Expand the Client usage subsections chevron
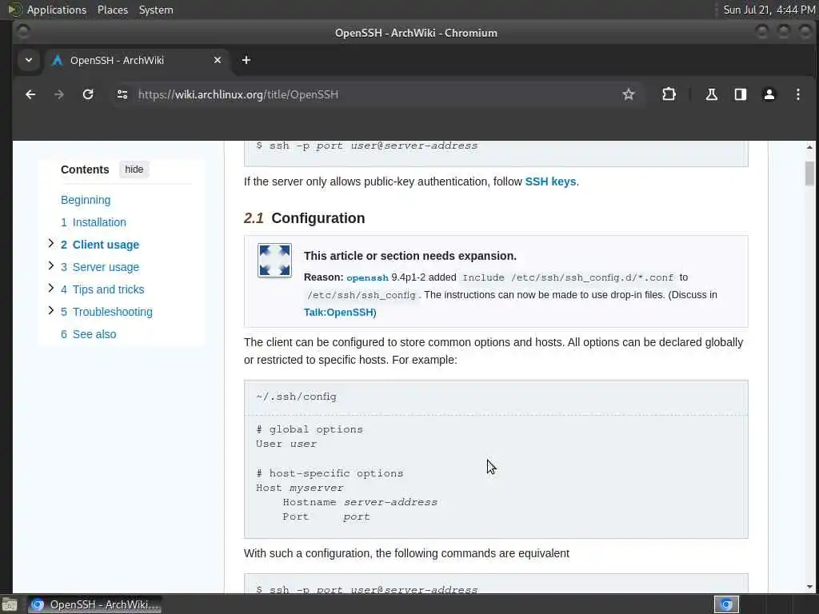The height and width of the screenshot is (614, 819). [x=50, y=243]
